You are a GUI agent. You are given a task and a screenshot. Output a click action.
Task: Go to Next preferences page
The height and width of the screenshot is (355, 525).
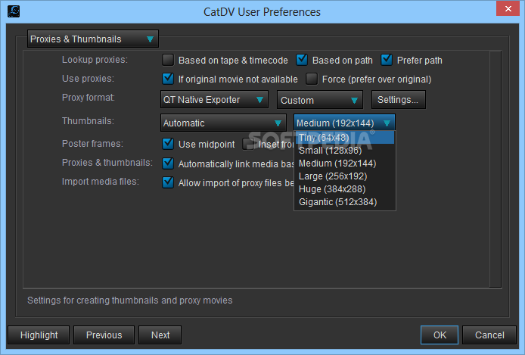pyautogui.click(x=160, y=335)
